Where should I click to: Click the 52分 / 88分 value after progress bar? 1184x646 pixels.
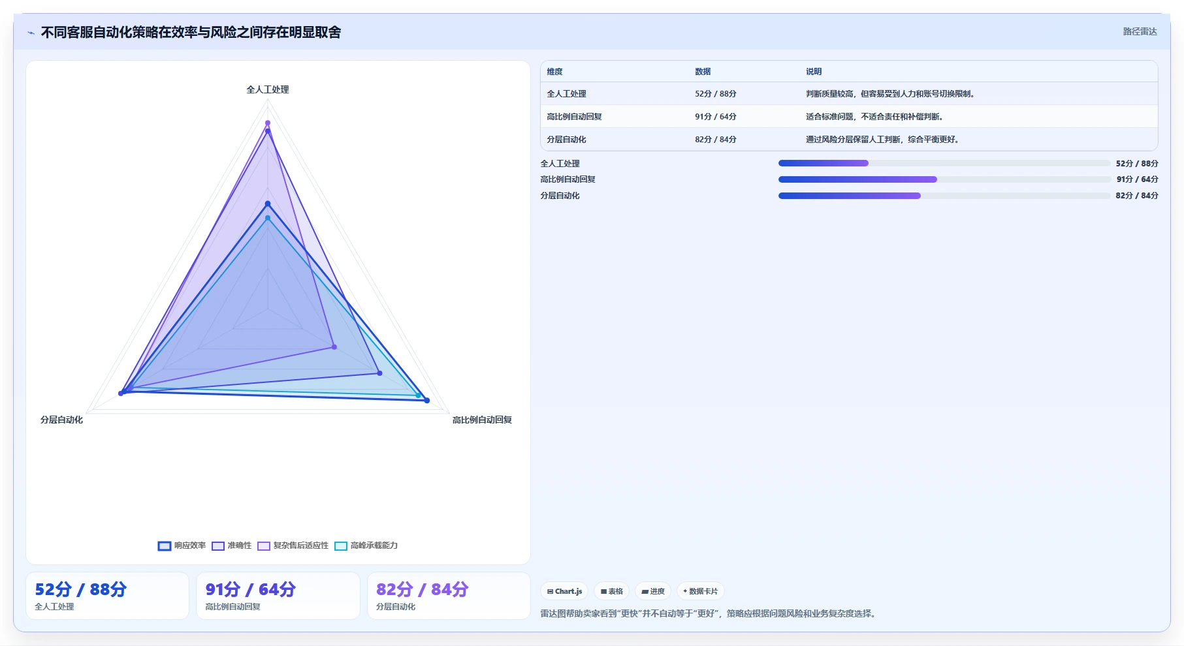click(1137, 164)
